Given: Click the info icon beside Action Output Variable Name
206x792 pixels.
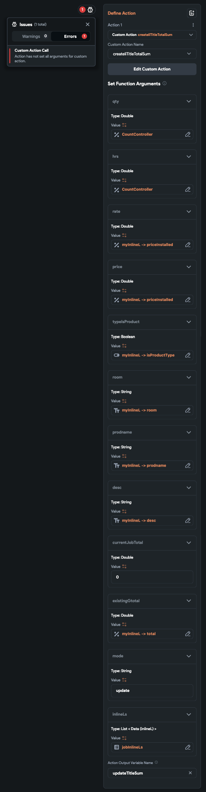Looking at the screenshot, I should click(x=156, y=762).
